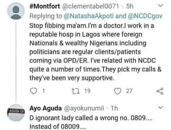171x130 pixels.
Task: Like Montfort's tweet with heart icon
Action: click(118, 91)
